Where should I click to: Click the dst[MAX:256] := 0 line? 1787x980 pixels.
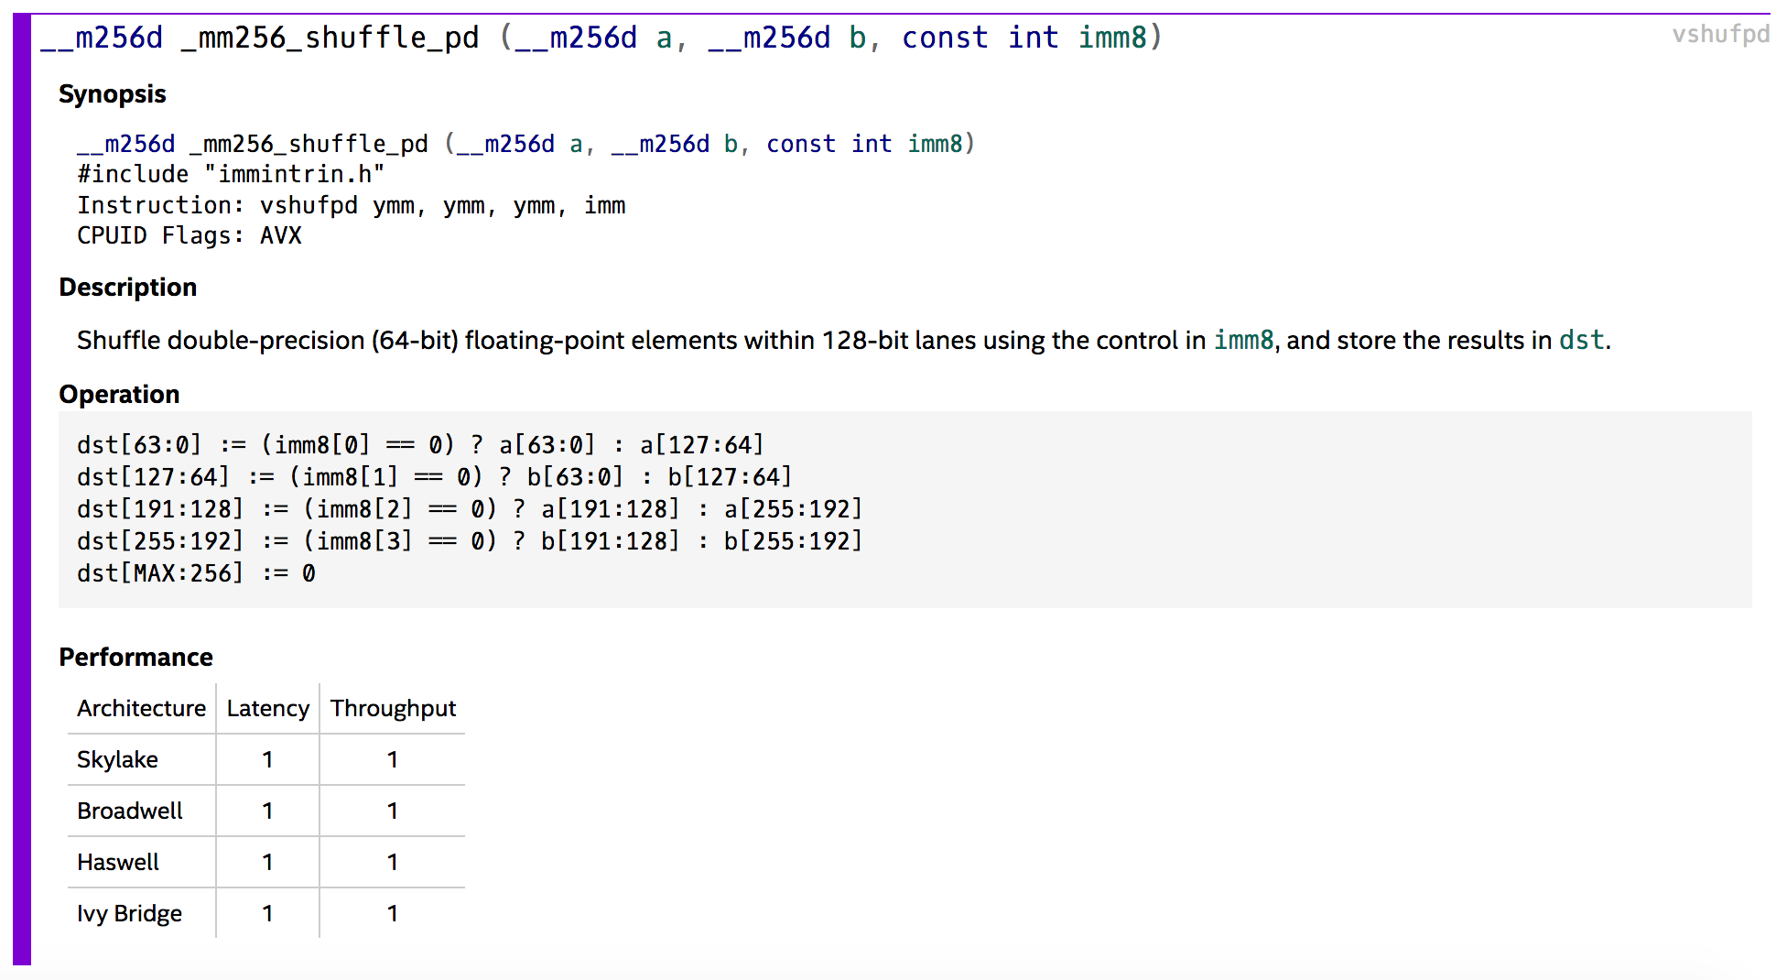(196, 574)
